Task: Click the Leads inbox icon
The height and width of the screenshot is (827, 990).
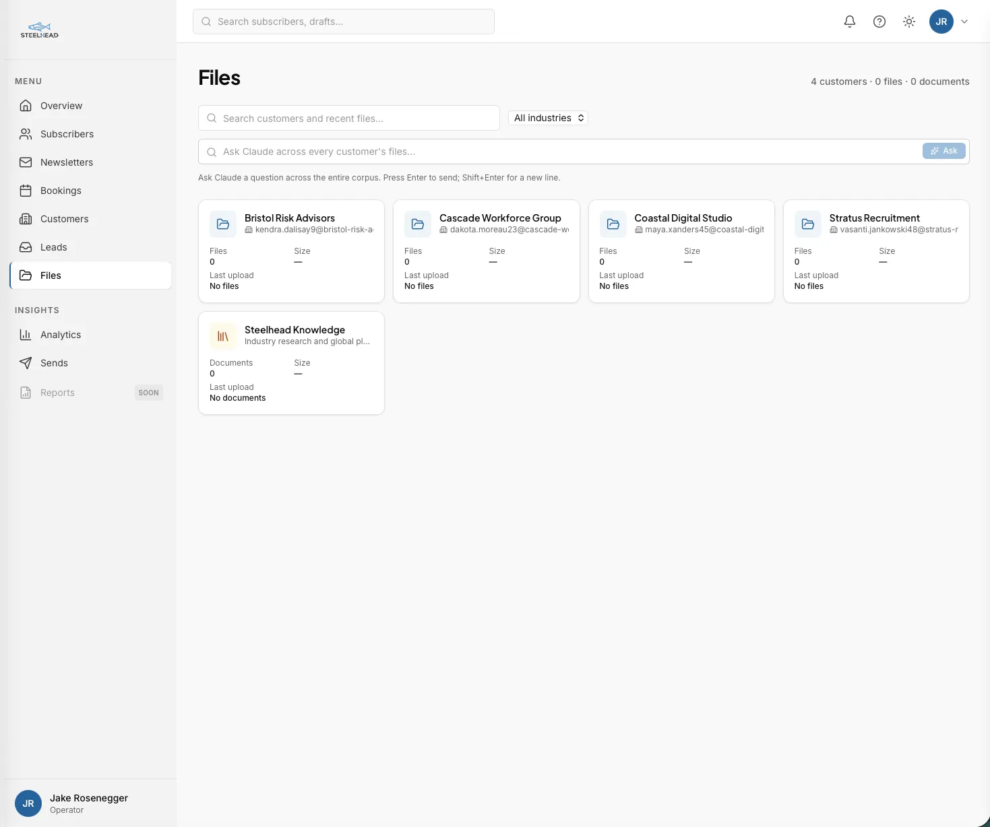Action: [26, 247]
